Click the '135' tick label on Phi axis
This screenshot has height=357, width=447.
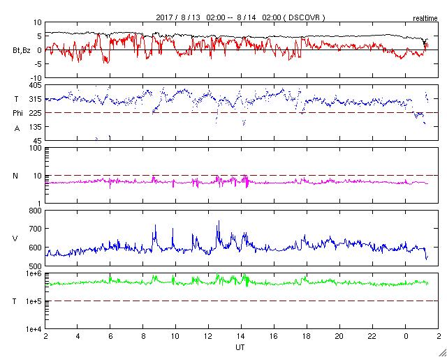tap(36, 127)
